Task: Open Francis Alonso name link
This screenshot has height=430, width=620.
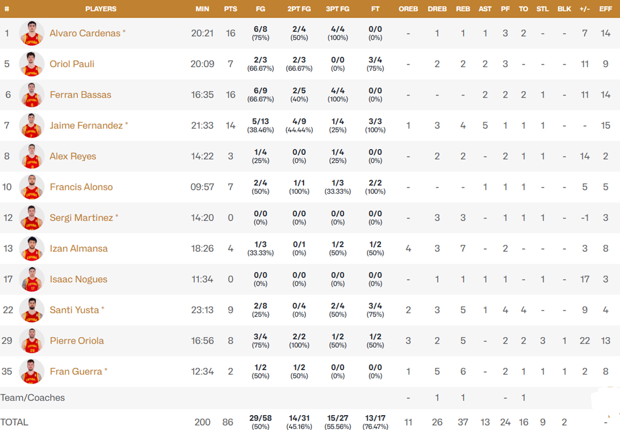Action: click(x=81, y=187)
